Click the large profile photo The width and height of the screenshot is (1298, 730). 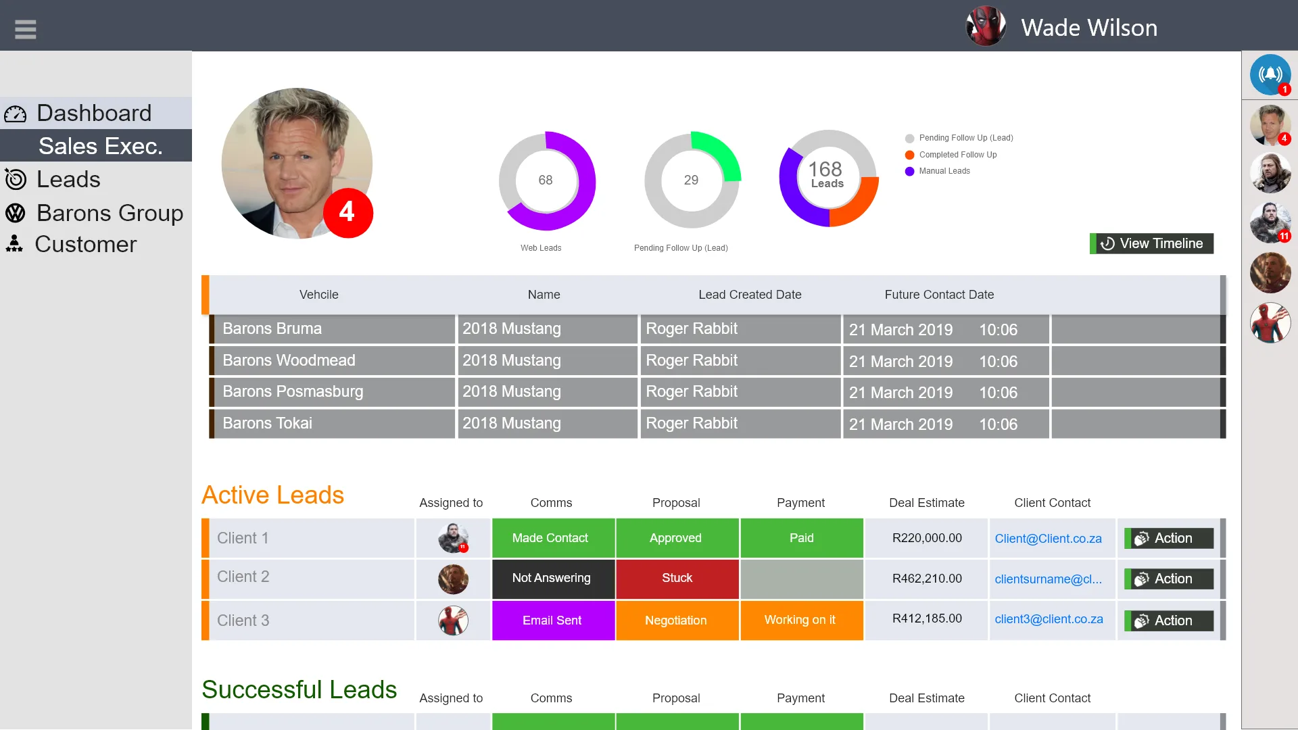297,163
